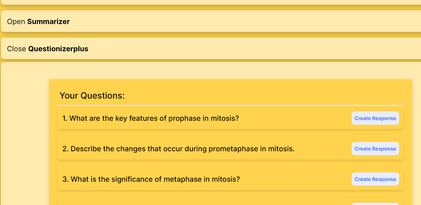This screenshot has height=205, width=421.
Task: Select question 2 about prometaphase changes
Action: [179, 149]
